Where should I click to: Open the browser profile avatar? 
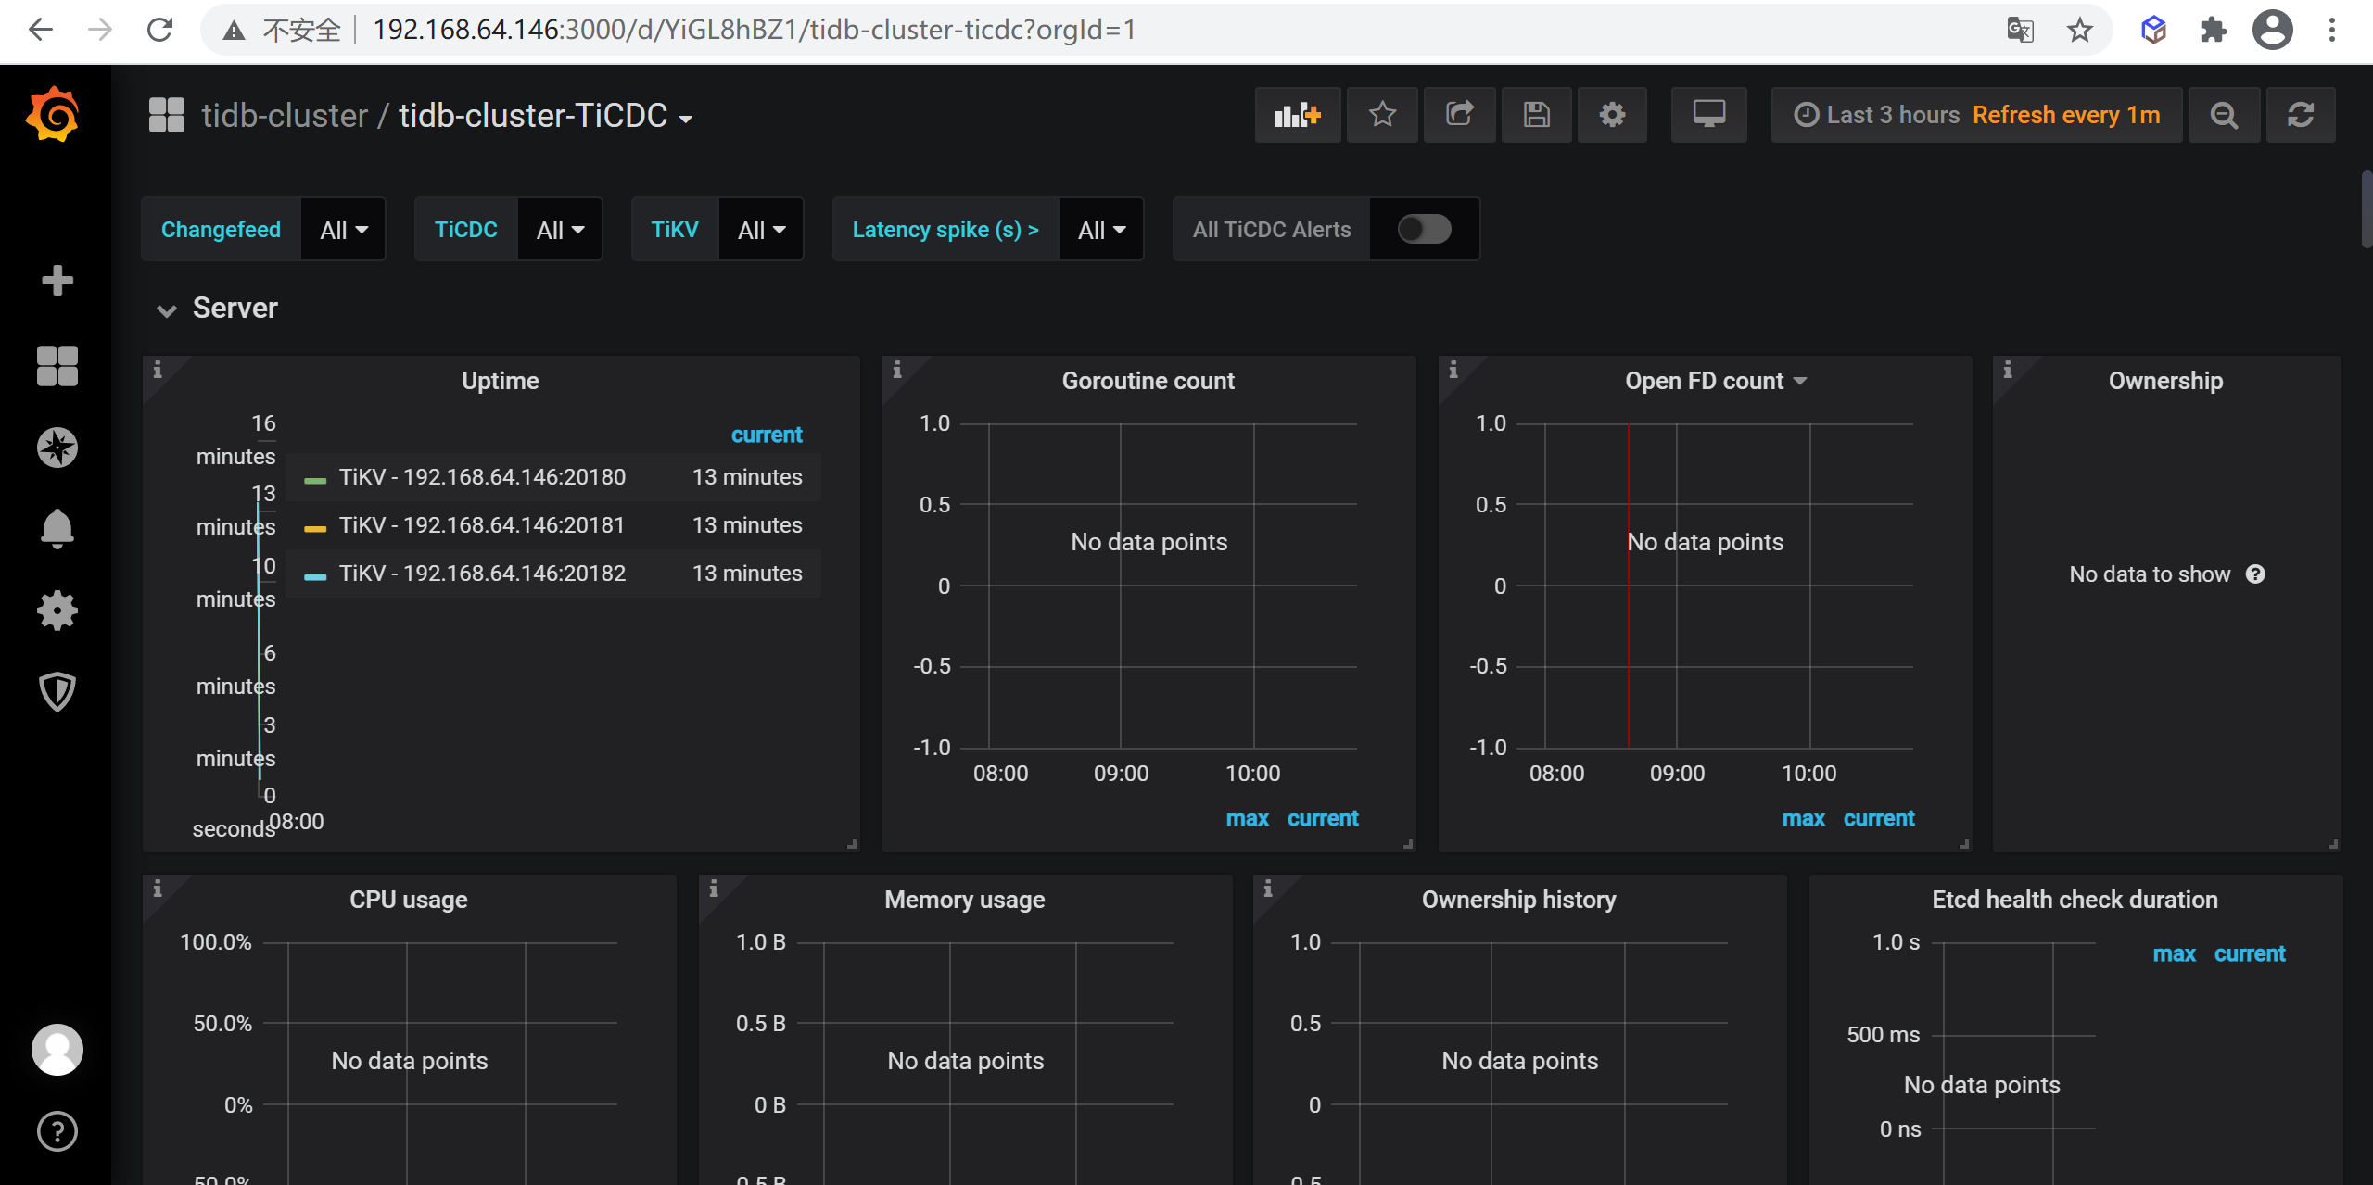(x=2273, y=30)
